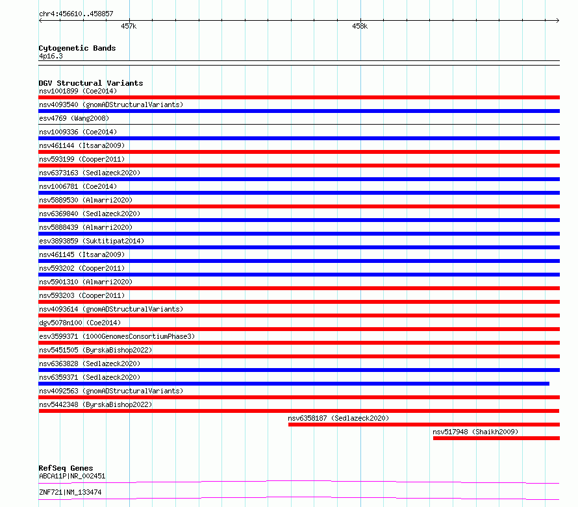
Task: Open variant nsv593199 (Cooper2011)
Action: pyautogui.click(x=82, y=159)
